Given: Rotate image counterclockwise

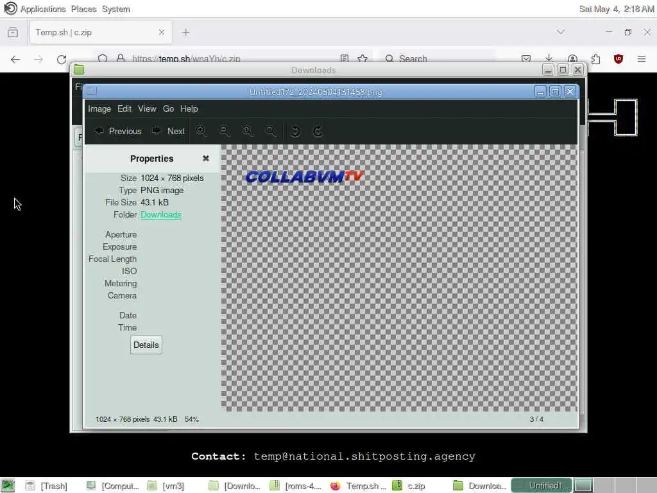Looking at the screenshot, I should click(x=295, y=131).
